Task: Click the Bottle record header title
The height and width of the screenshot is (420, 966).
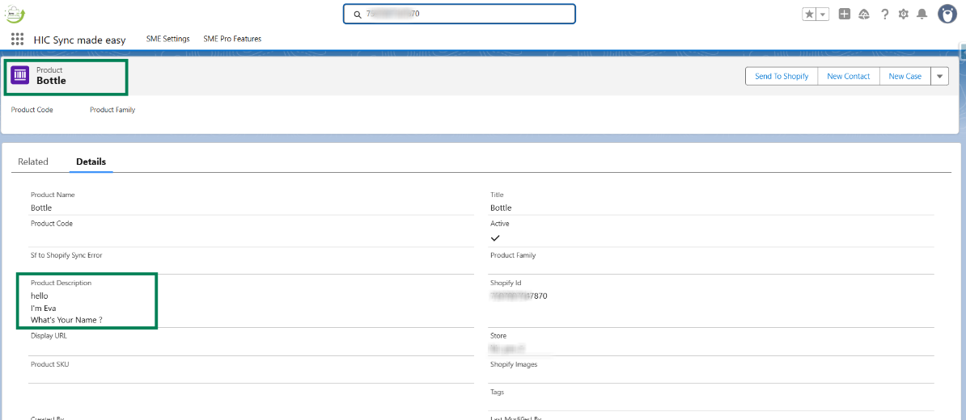Action: pos(51,81)
